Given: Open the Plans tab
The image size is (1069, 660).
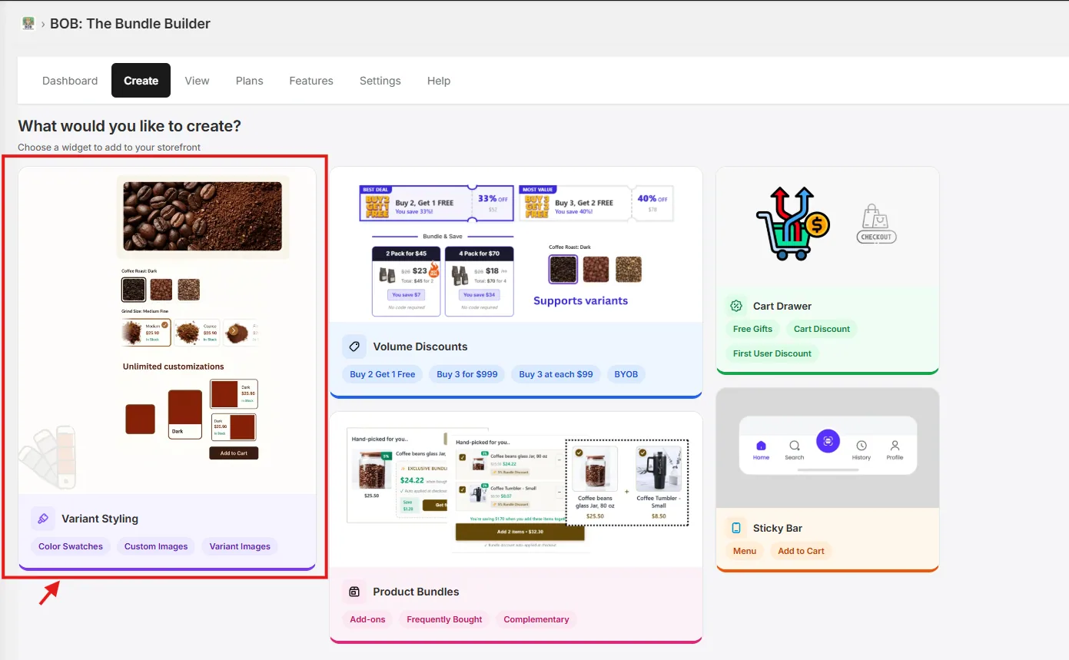Looking at the screenshot, I should 250,81.
